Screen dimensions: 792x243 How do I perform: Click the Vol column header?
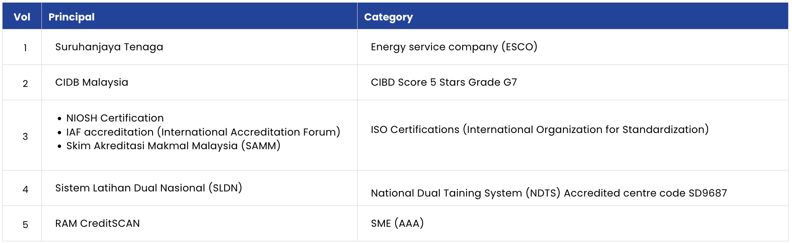[x=22, y=17]
